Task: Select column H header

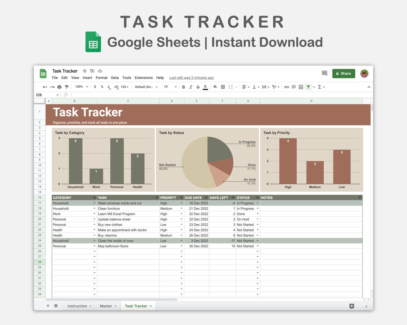Action: [x=311, y=101]
